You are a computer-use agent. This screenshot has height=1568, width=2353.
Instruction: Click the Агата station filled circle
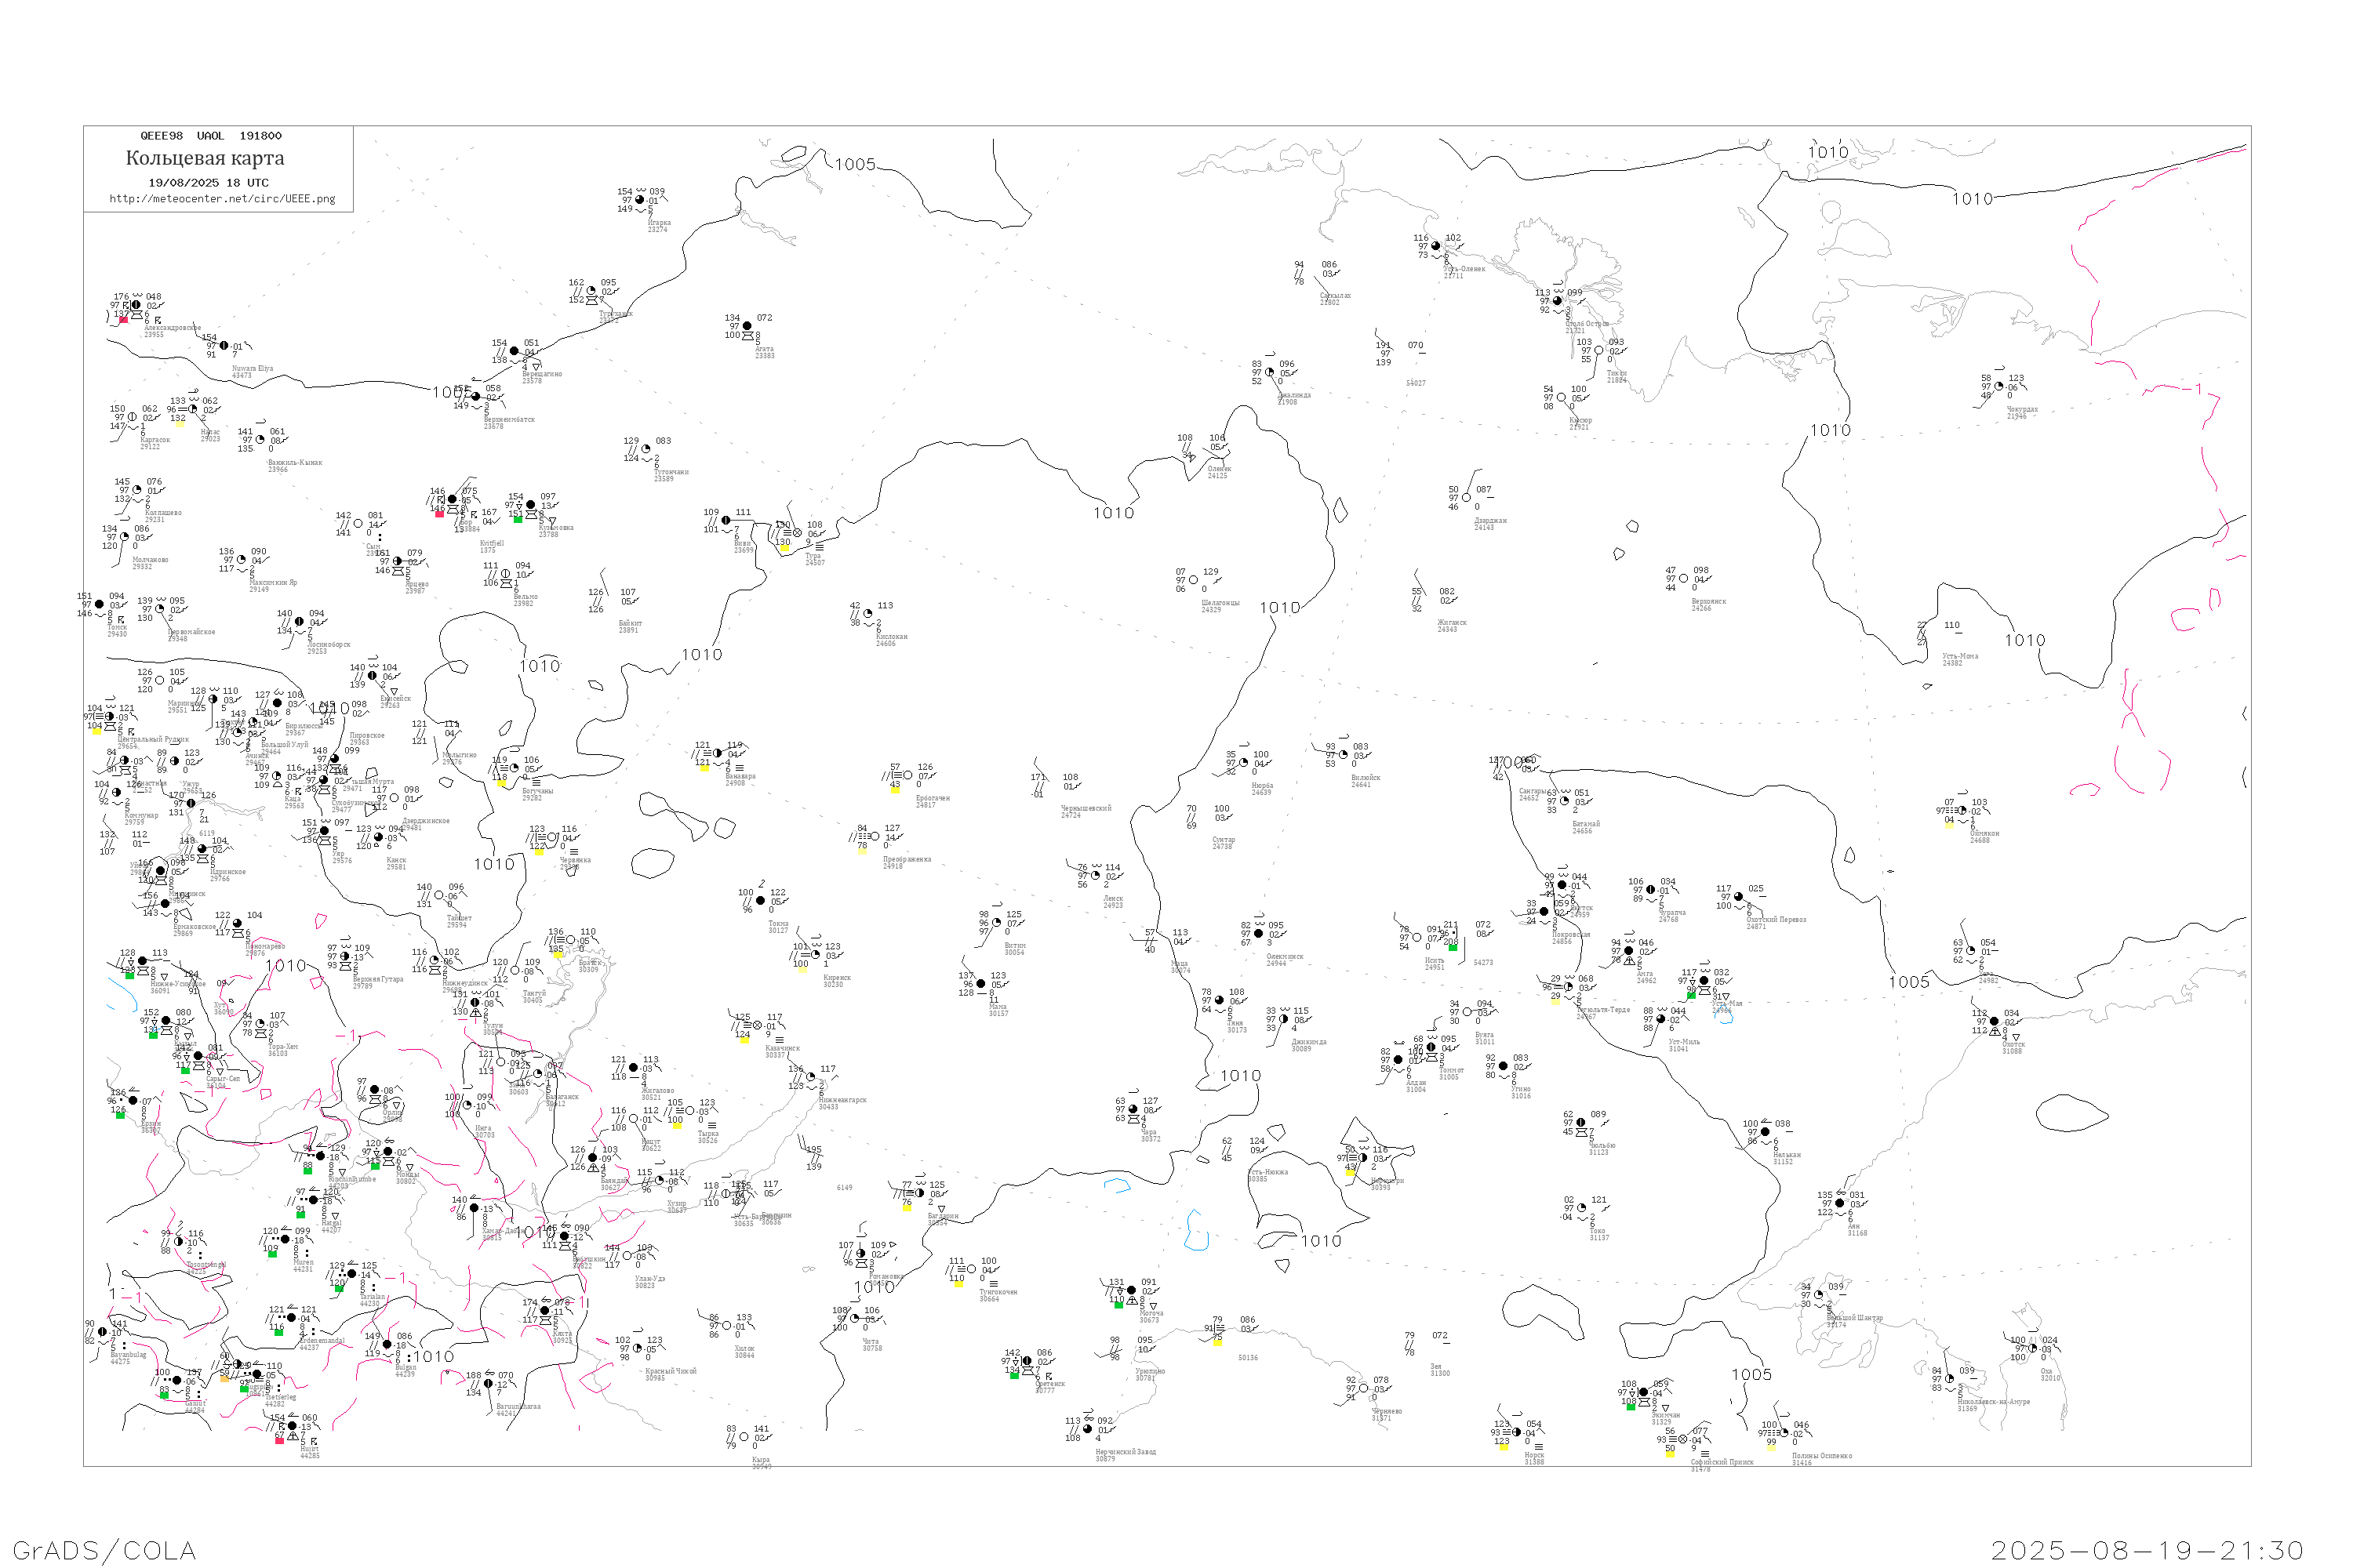(747, 326)
